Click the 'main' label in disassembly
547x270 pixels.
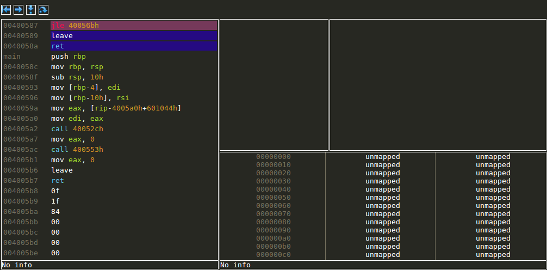click(x=12, y=57)
